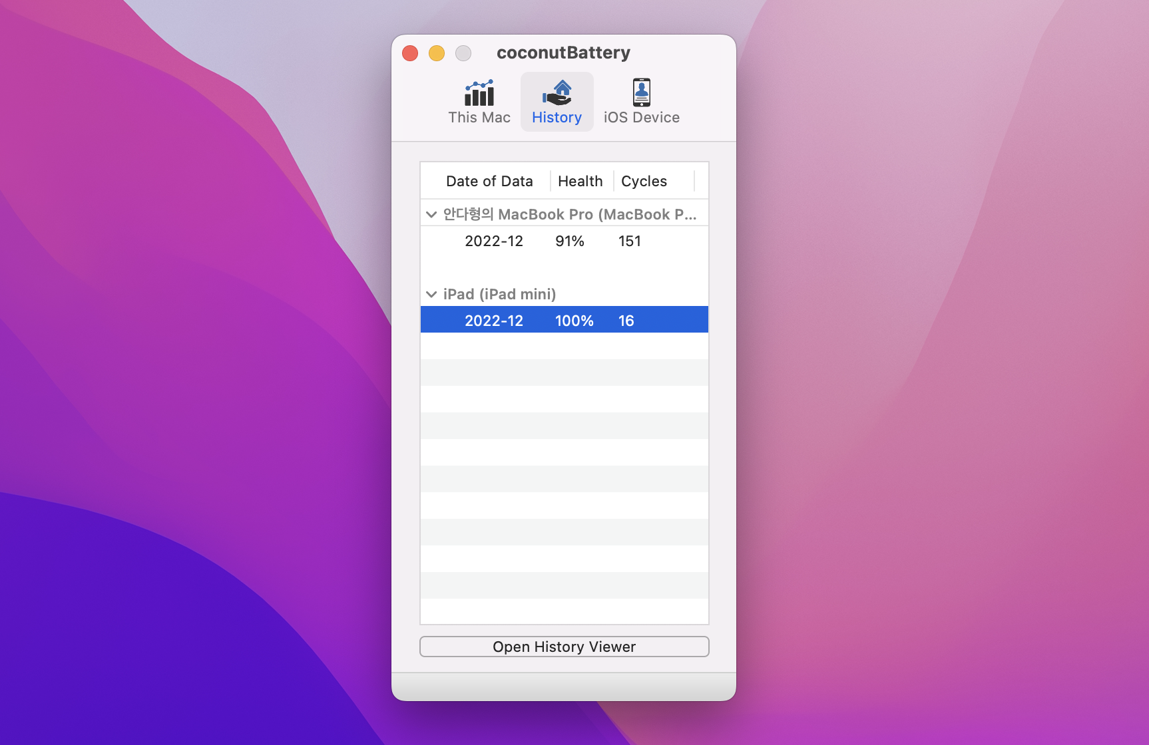Open the This Mac bar chart icon
Screen dimensions: 1149x745
click(x=479, y=93)
